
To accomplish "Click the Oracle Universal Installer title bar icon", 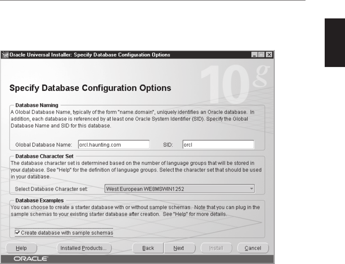I will (5, 55).
